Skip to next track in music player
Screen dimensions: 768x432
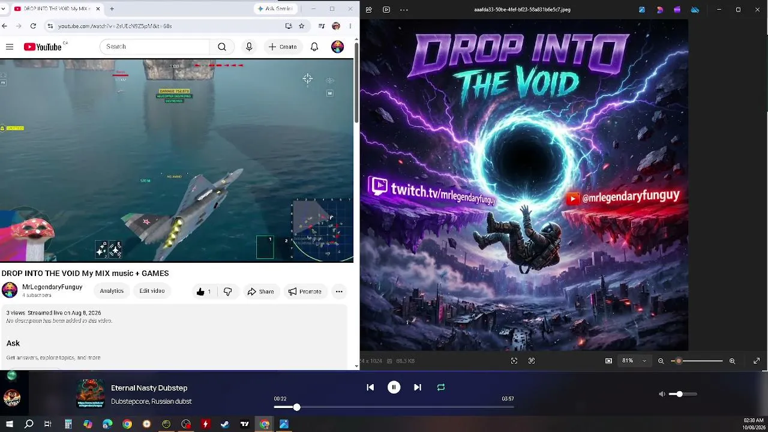[x=418, y=388]
